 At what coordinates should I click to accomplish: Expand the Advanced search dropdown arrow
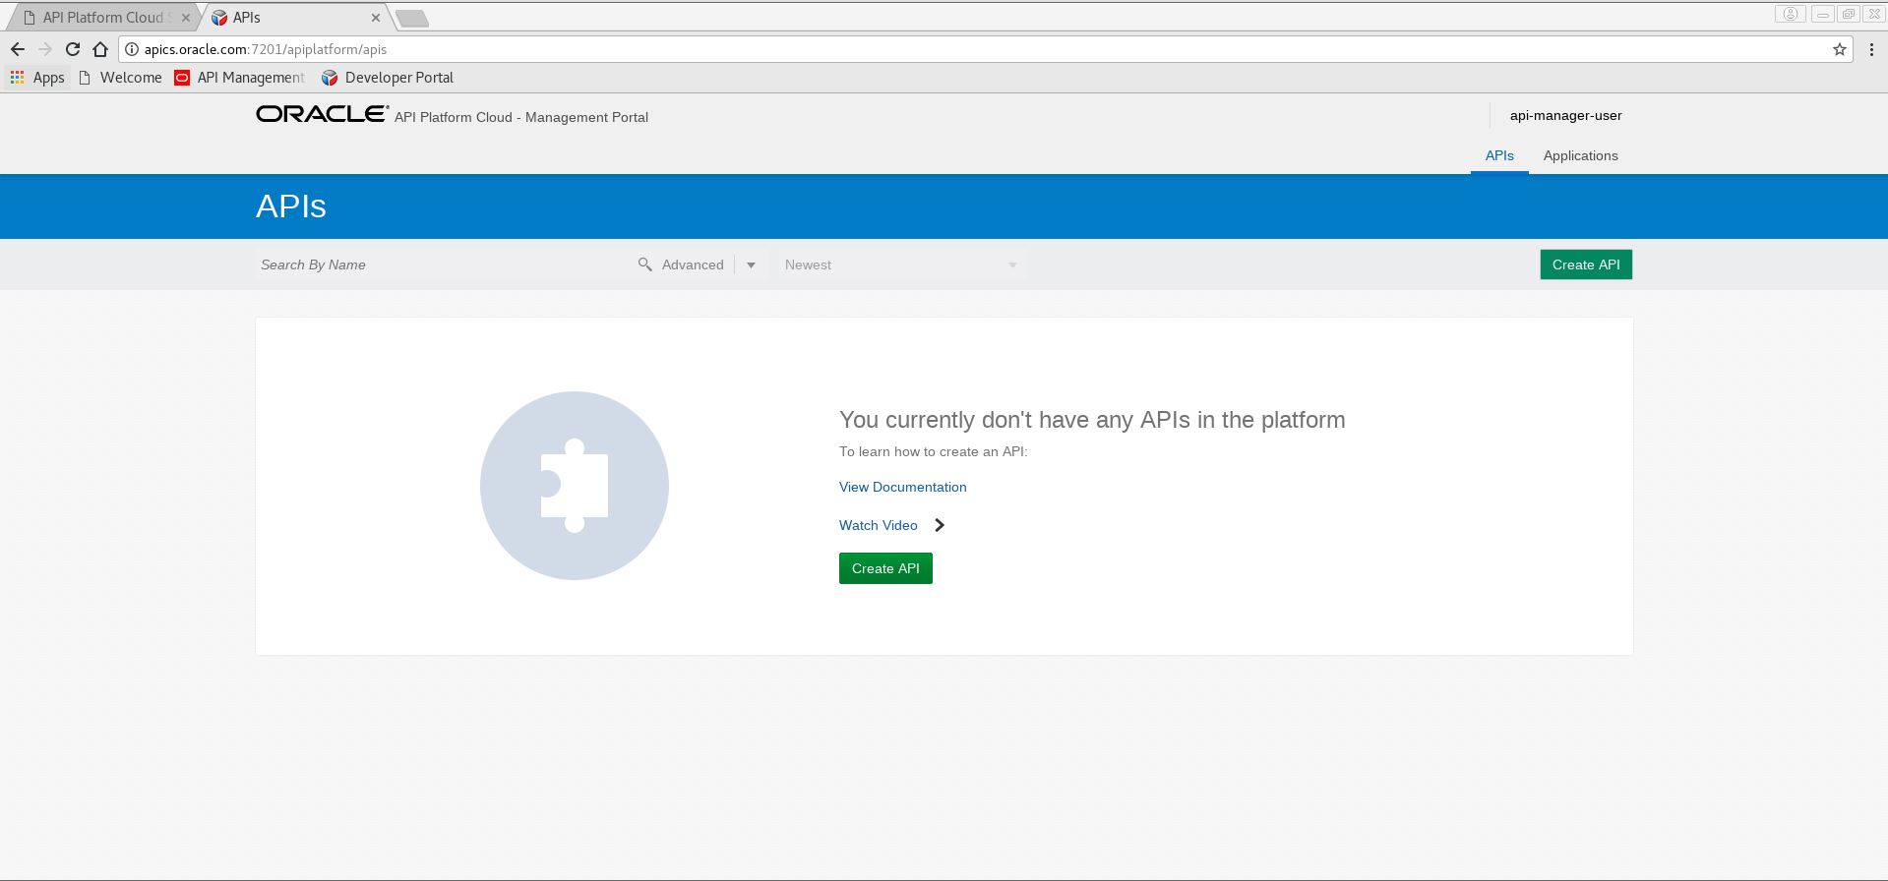[x=751, y=265]
